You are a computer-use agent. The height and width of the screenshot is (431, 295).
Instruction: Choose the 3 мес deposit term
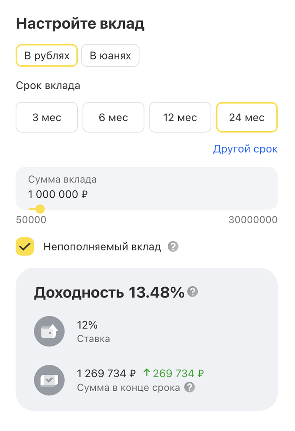point(47,117)
